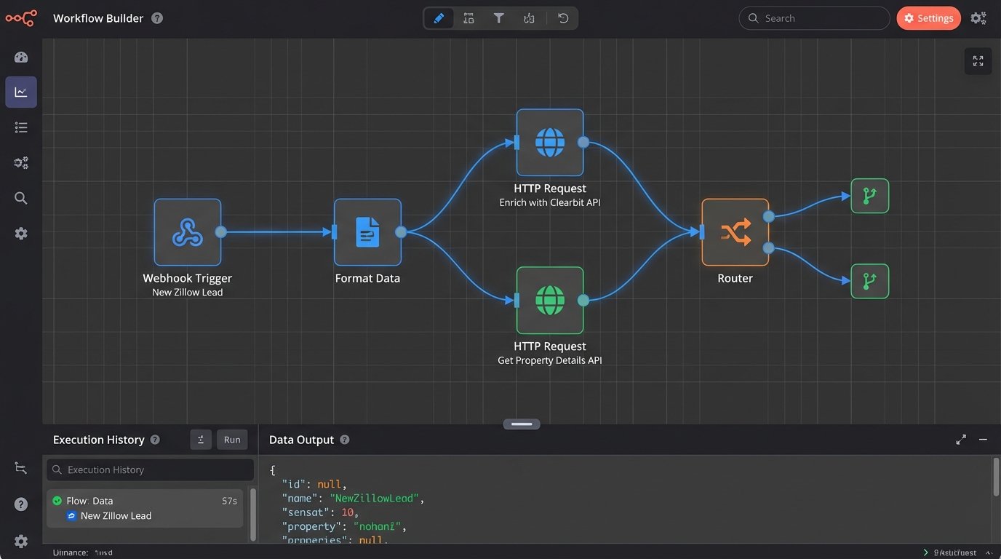Screen dimensions: 1001x559
Task: Select the Webhook Trigger node
Action: [188, 232]
